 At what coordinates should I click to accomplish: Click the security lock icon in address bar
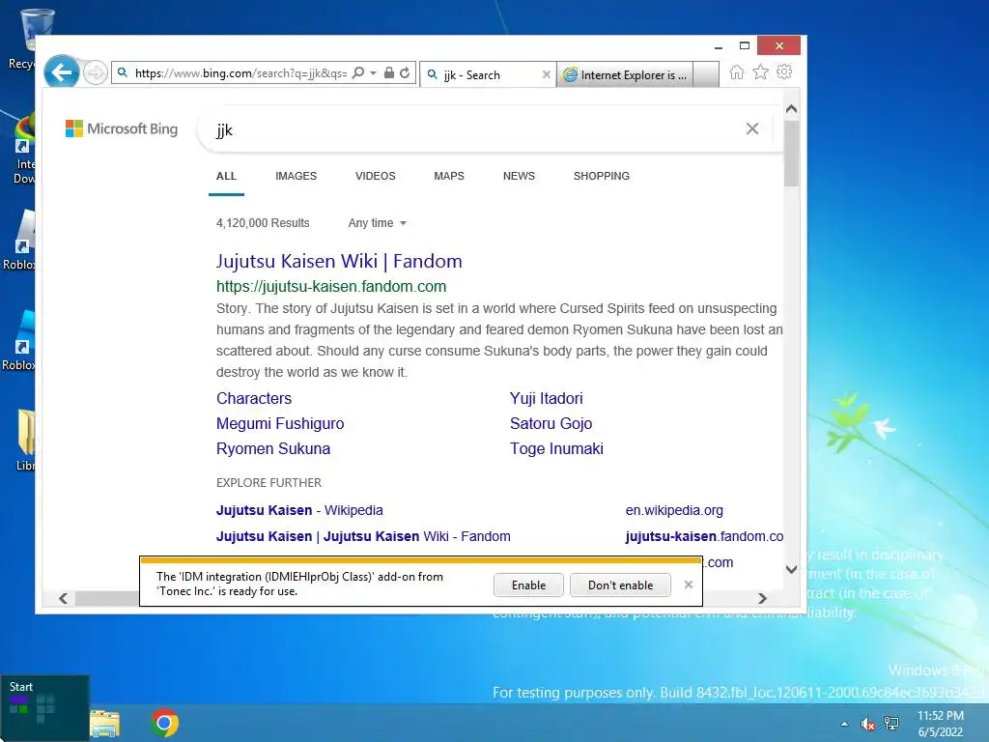coord(389,73)
